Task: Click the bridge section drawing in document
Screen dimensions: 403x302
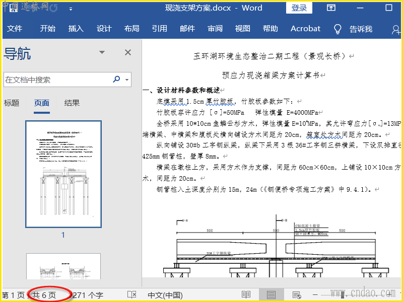Action: (x=276, y=246)
